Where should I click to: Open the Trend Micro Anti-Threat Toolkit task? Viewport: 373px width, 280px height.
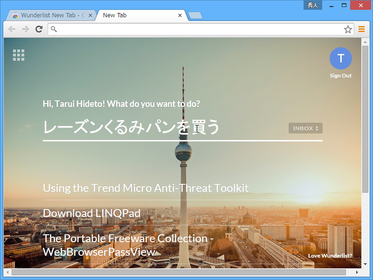click(x=145, y=188)
